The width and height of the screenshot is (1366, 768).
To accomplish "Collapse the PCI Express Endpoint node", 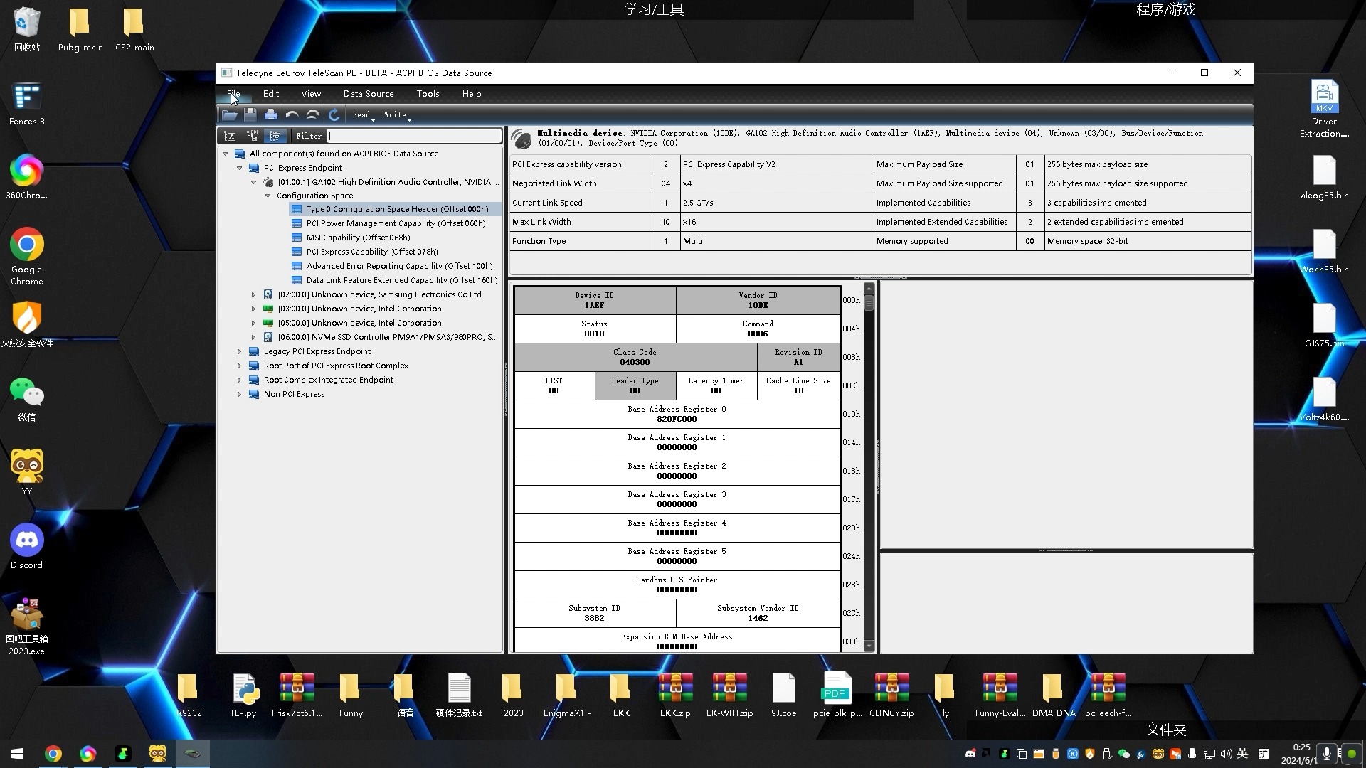I will (240, 168).
